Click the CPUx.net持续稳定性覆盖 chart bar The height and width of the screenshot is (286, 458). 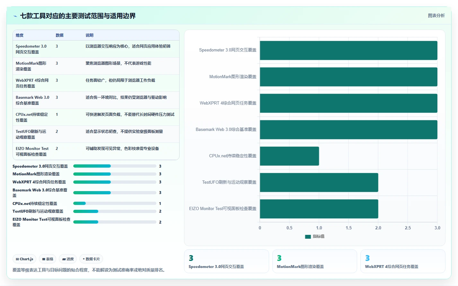289,156
